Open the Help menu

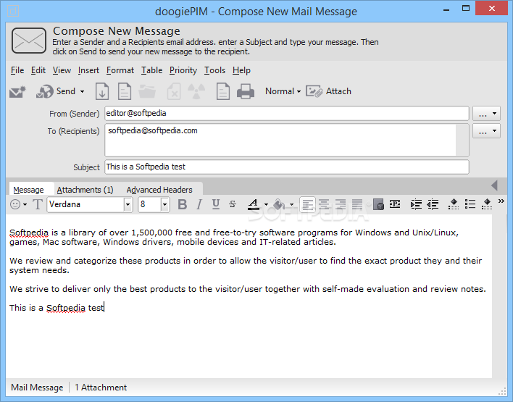click(241, 70)
